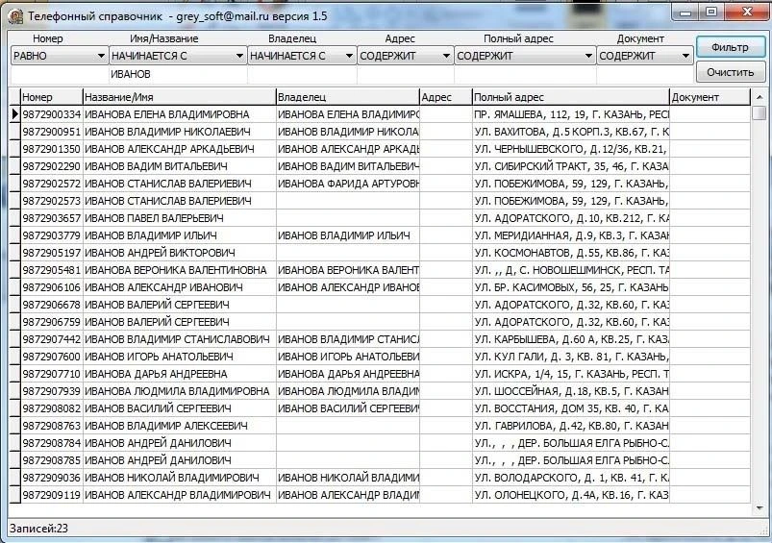The height and width of the screenshot is (543, 772).
Task: Focus the Документ filter input field
Action: pyautogui.click(x=644, y=74)
